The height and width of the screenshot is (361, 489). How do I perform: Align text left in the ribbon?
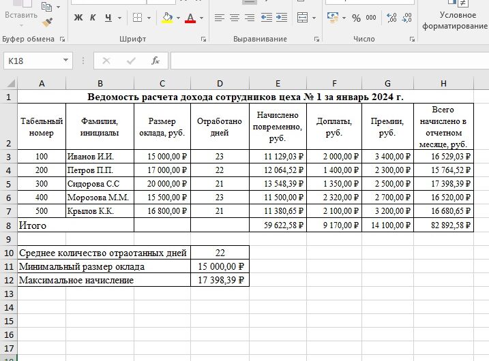[220, 18]
